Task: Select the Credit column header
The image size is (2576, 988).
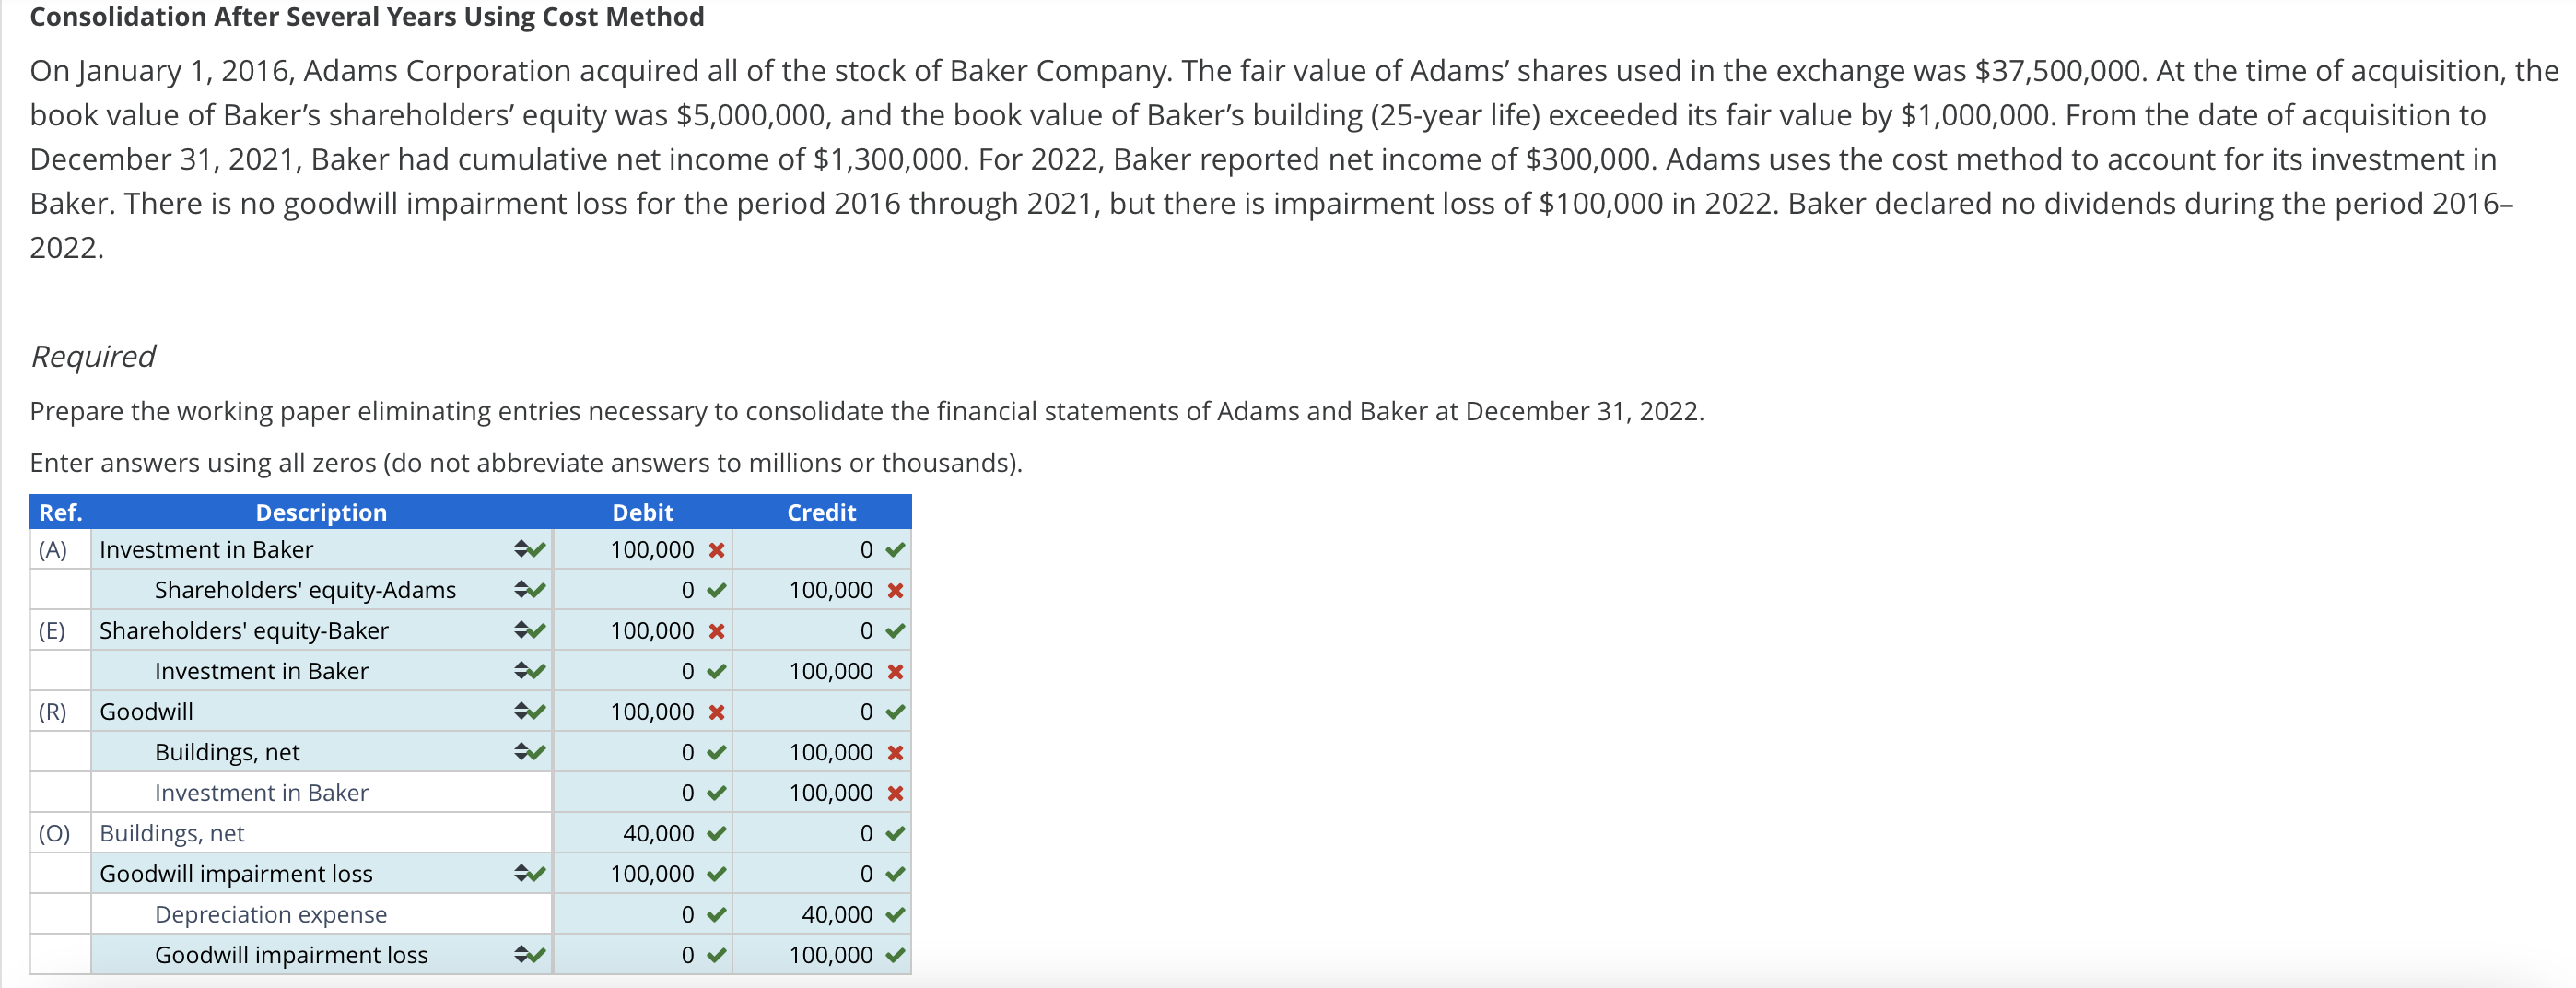Action: (x=821, y=512)
